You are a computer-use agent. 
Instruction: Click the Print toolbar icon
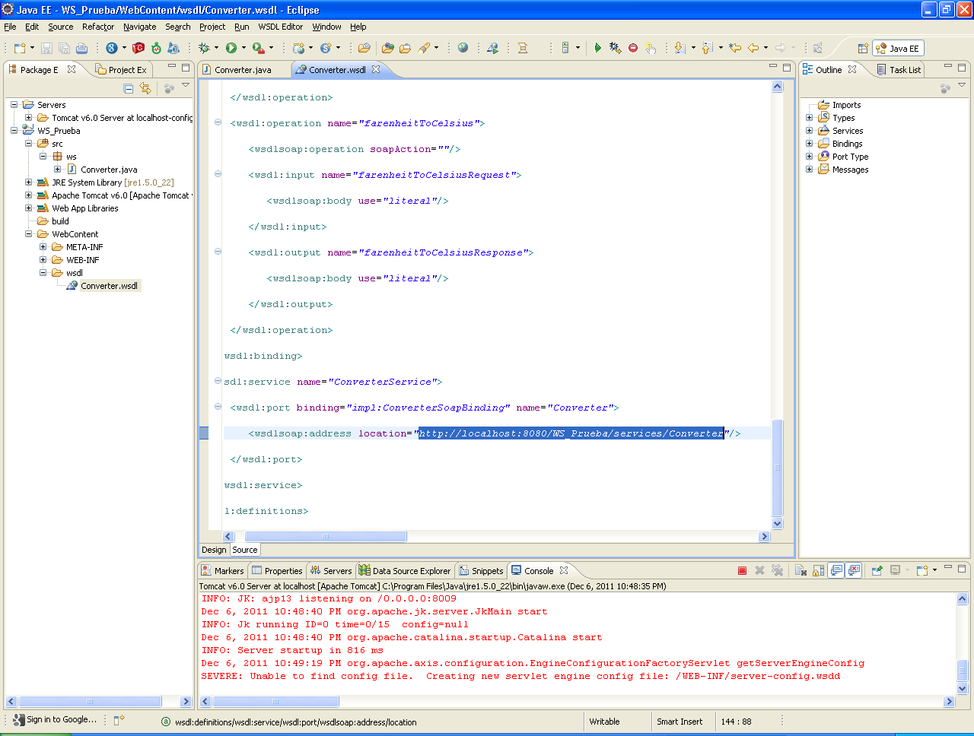point(81,48)
